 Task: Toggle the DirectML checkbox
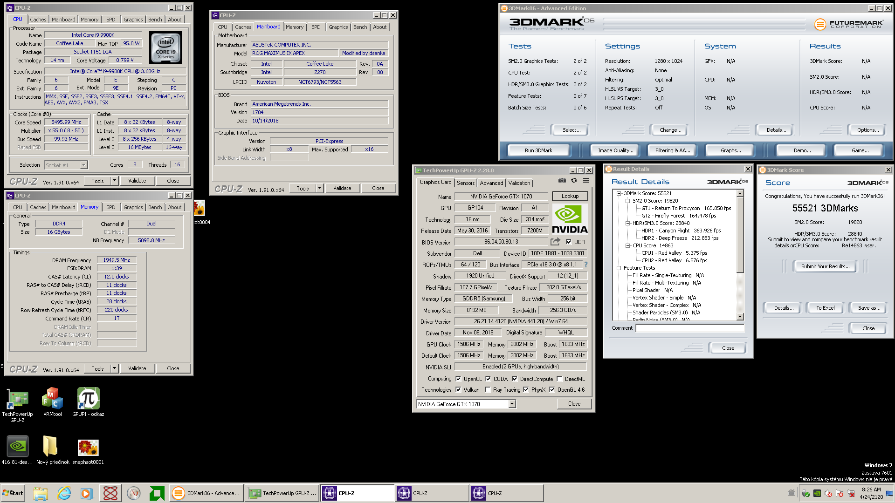[559, 379]
